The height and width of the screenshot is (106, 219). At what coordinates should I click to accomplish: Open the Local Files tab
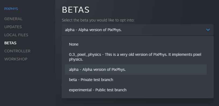[x=16, y=35]
